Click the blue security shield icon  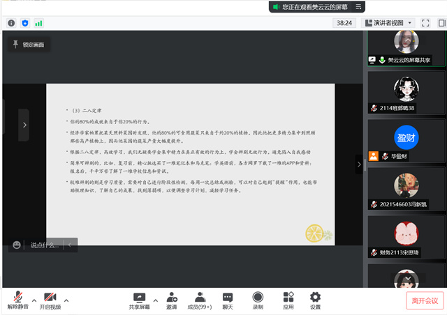pyautogui.click(x=25, y=23)
